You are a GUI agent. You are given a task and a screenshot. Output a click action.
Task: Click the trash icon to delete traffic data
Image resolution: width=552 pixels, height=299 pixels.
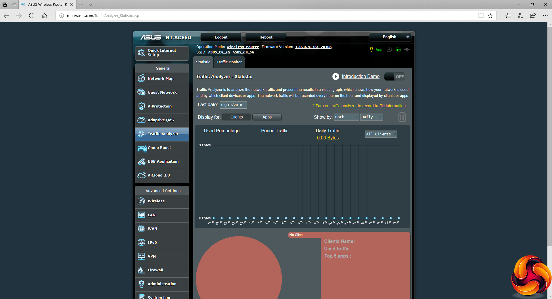pyautogui.click(x=402, y=117)
